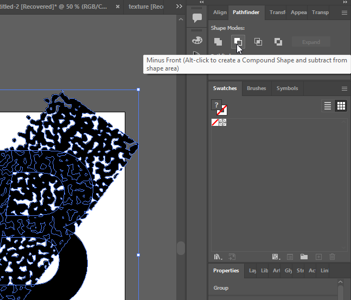Image resolution: width=351 pixels, height=300 pixels.
Task: Open the Layers tab labeled Lay
Action: (252, 271)
